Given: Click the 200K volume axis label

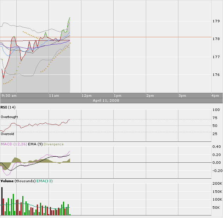Looking at the screenshot, I should click(217, 184).
